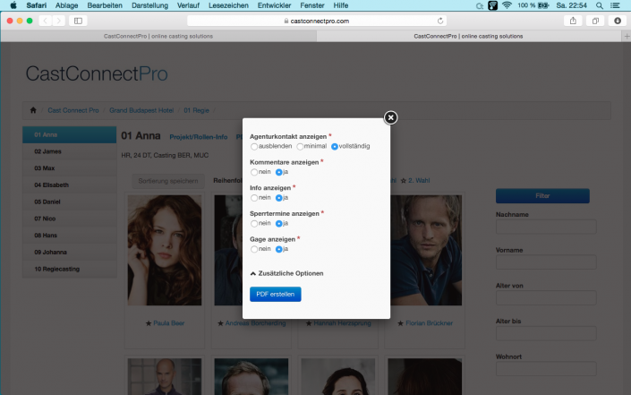Open the Florian Brückner name link

tap(430, 323)
